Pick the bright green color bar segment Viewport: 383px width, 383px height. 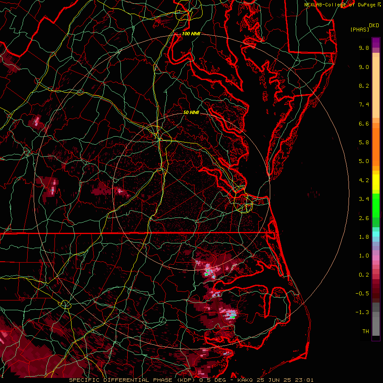[x=376, y=206]
